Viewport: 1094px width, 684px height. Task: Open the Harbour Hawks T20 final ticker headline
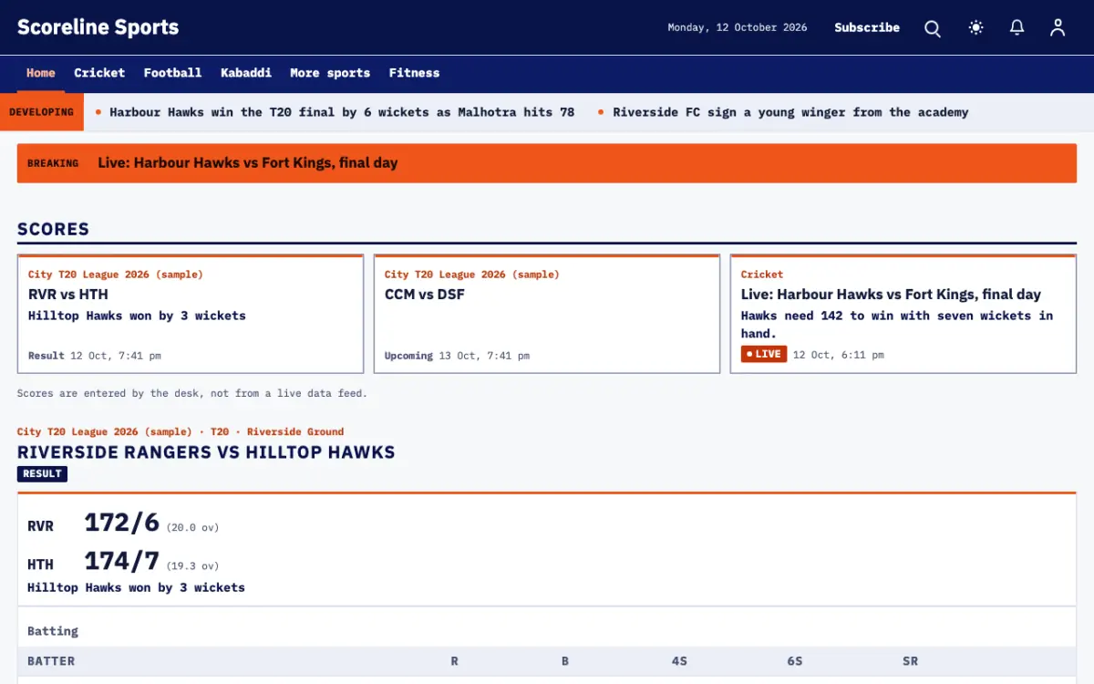click(342, 112)
